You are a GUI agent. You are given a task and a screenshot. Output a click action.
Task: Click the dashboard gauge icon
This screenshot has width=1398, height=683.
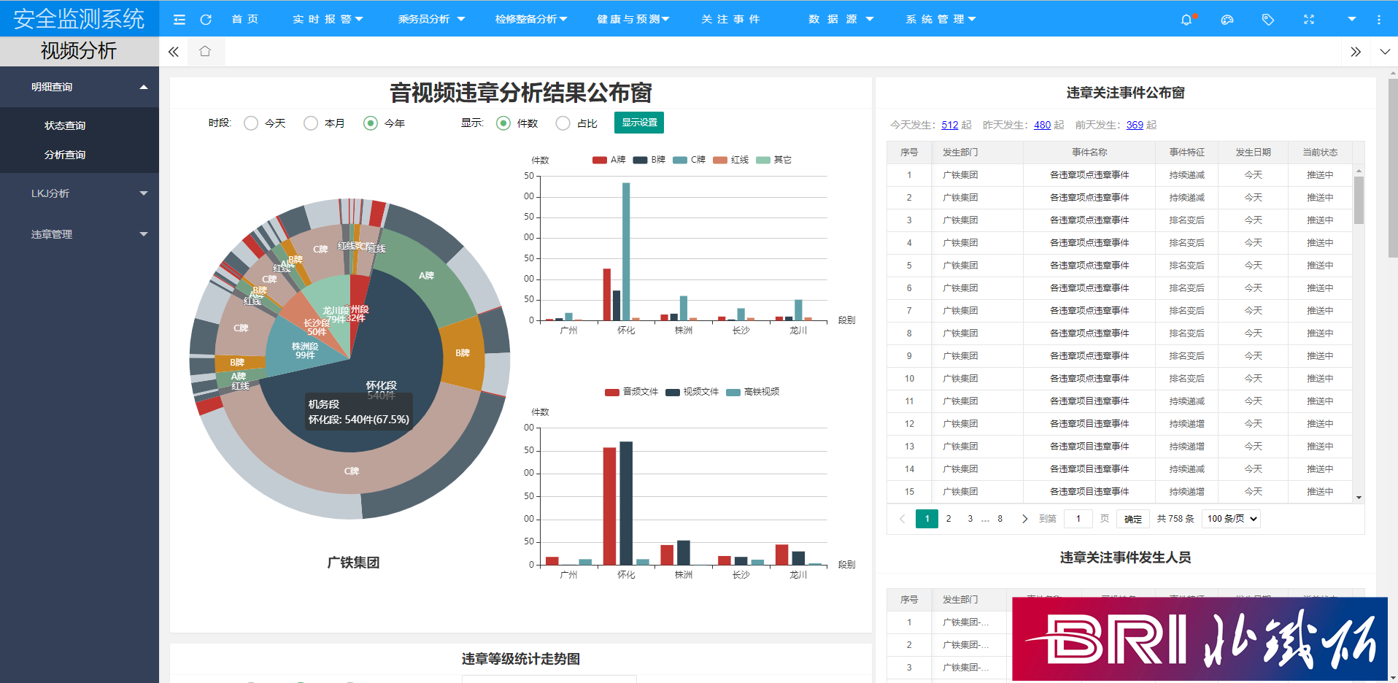click(1227, 20)
